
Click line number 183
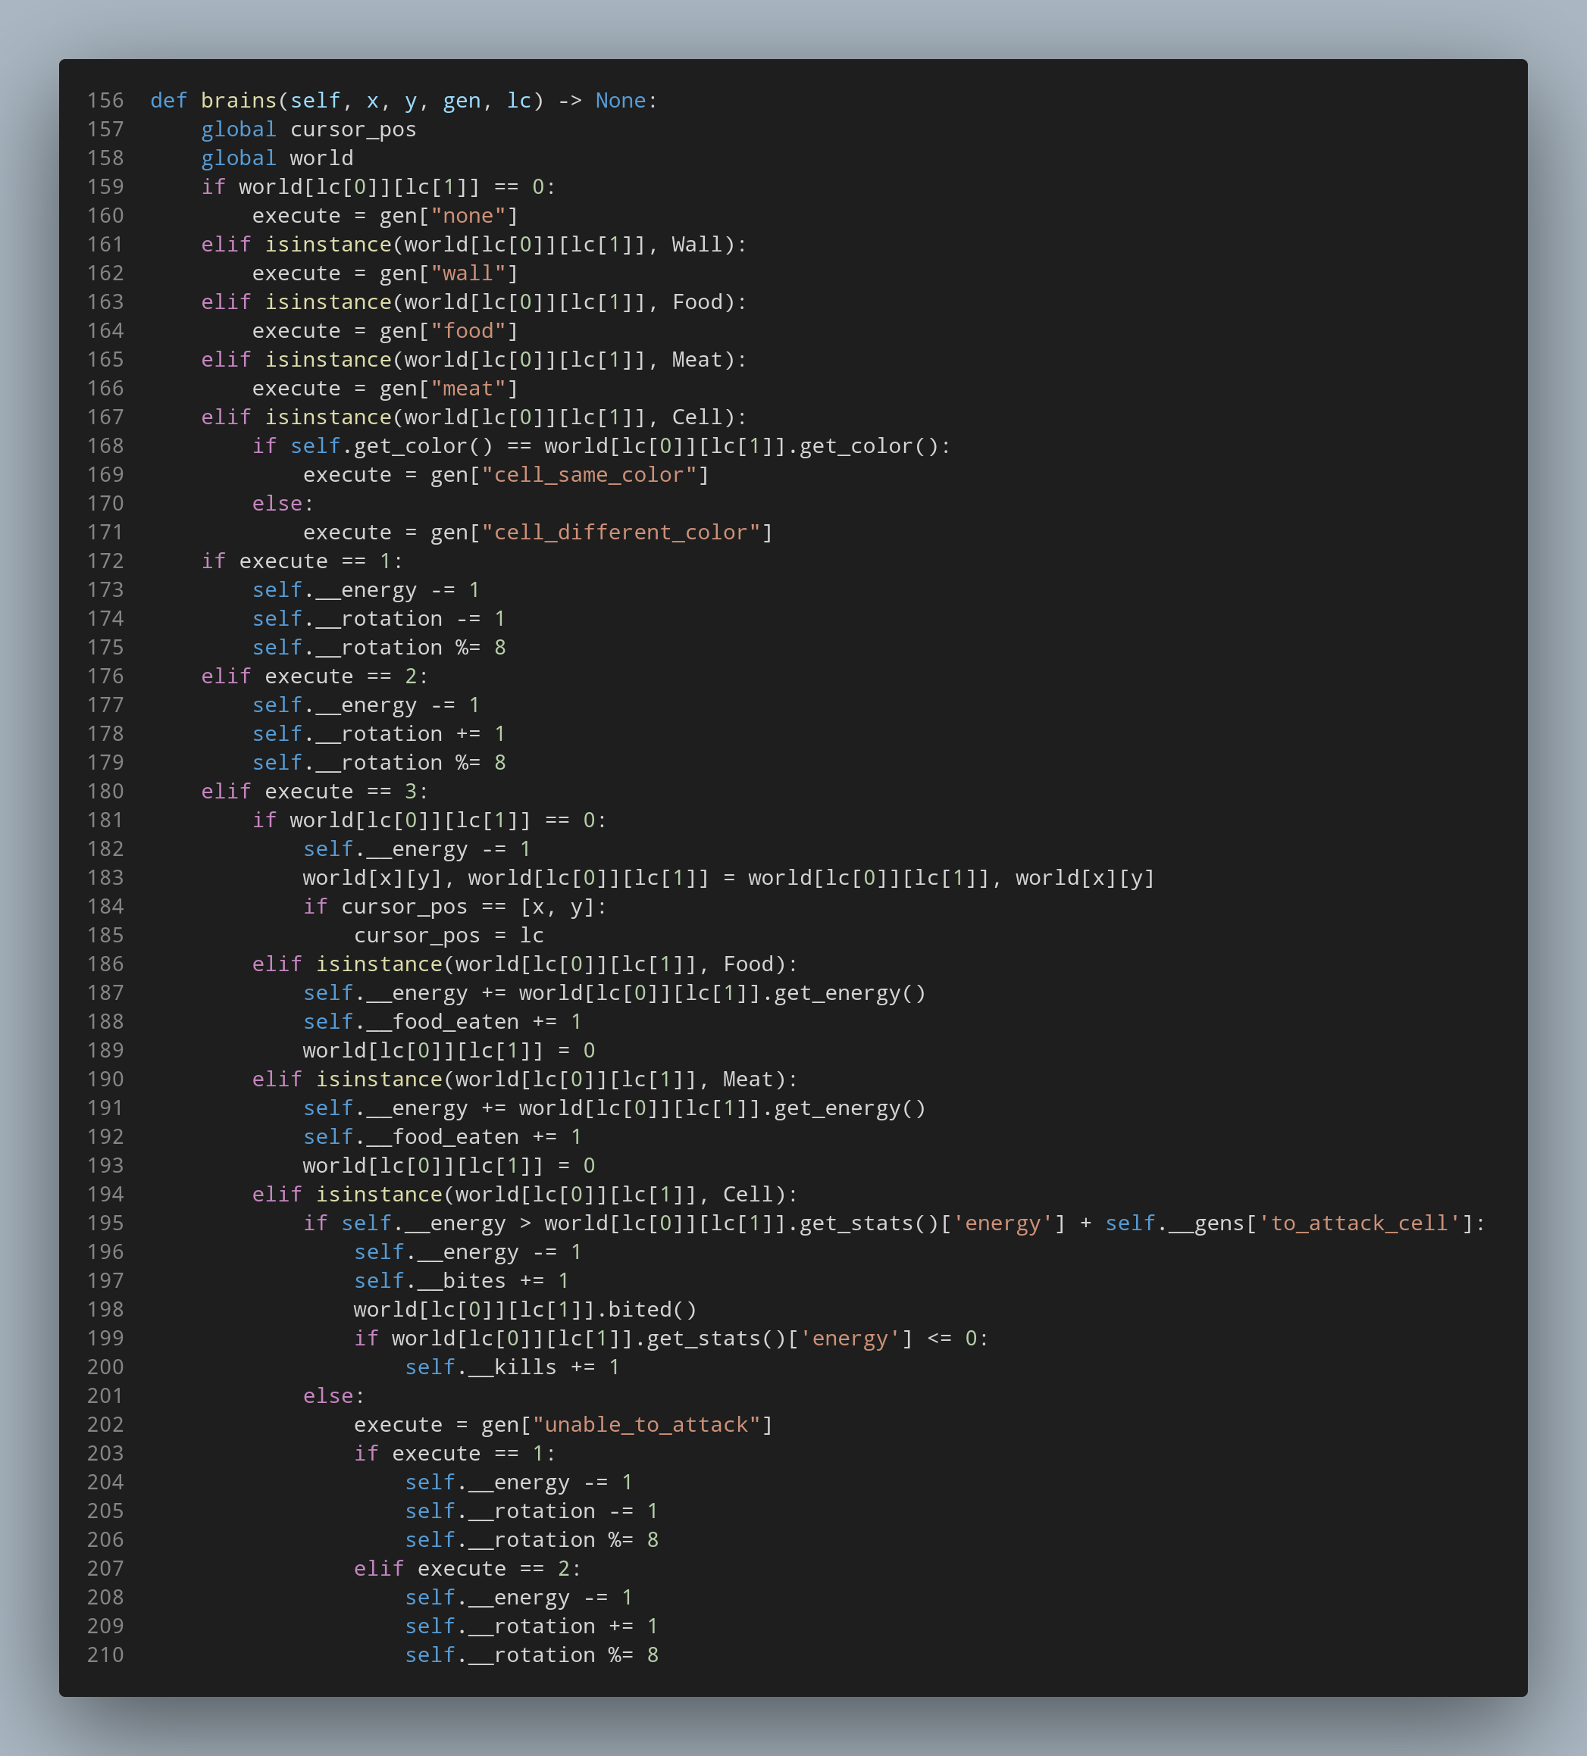[105, 878]
